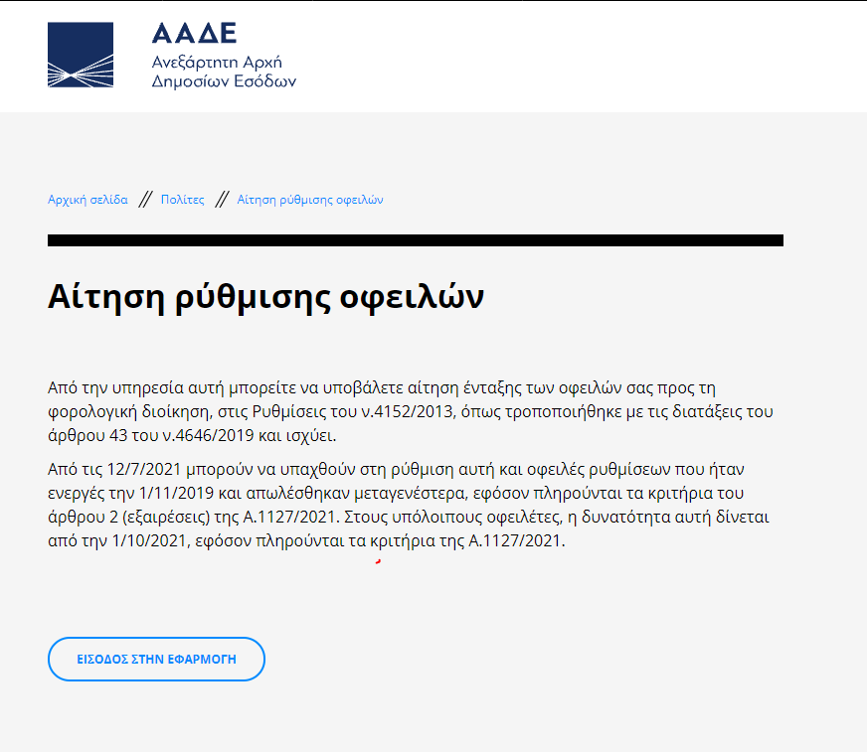This screenshot has width=867, height=752.
Task: Click the line starting 'άρθρου 2 (εξαιρέσεις) της Α.1127/2021'
Action: click(x=408, y=517)
